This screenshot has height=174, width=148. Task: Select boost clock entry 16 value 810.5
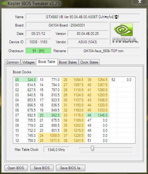(53, 95)
